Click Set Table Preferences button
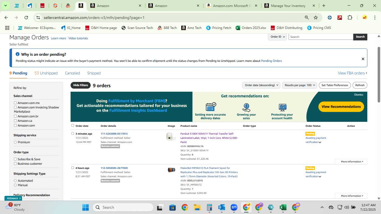Image resolution: width=381 pixels, height=214 pixels. [335, 85]
